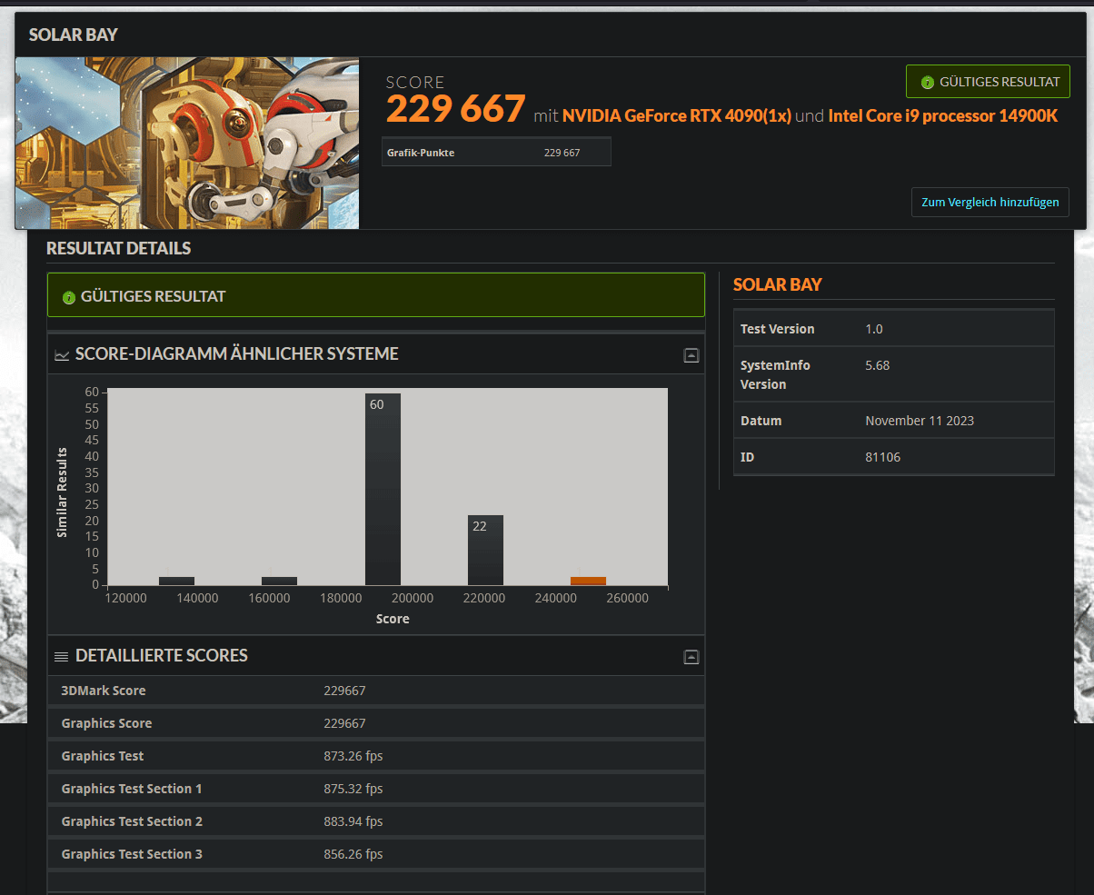This screenshot has width=1094, height=895.
Task: Click the green info icon in the top-right GÜLTIGES RESULTAT button
Action: tap(928, 83)
